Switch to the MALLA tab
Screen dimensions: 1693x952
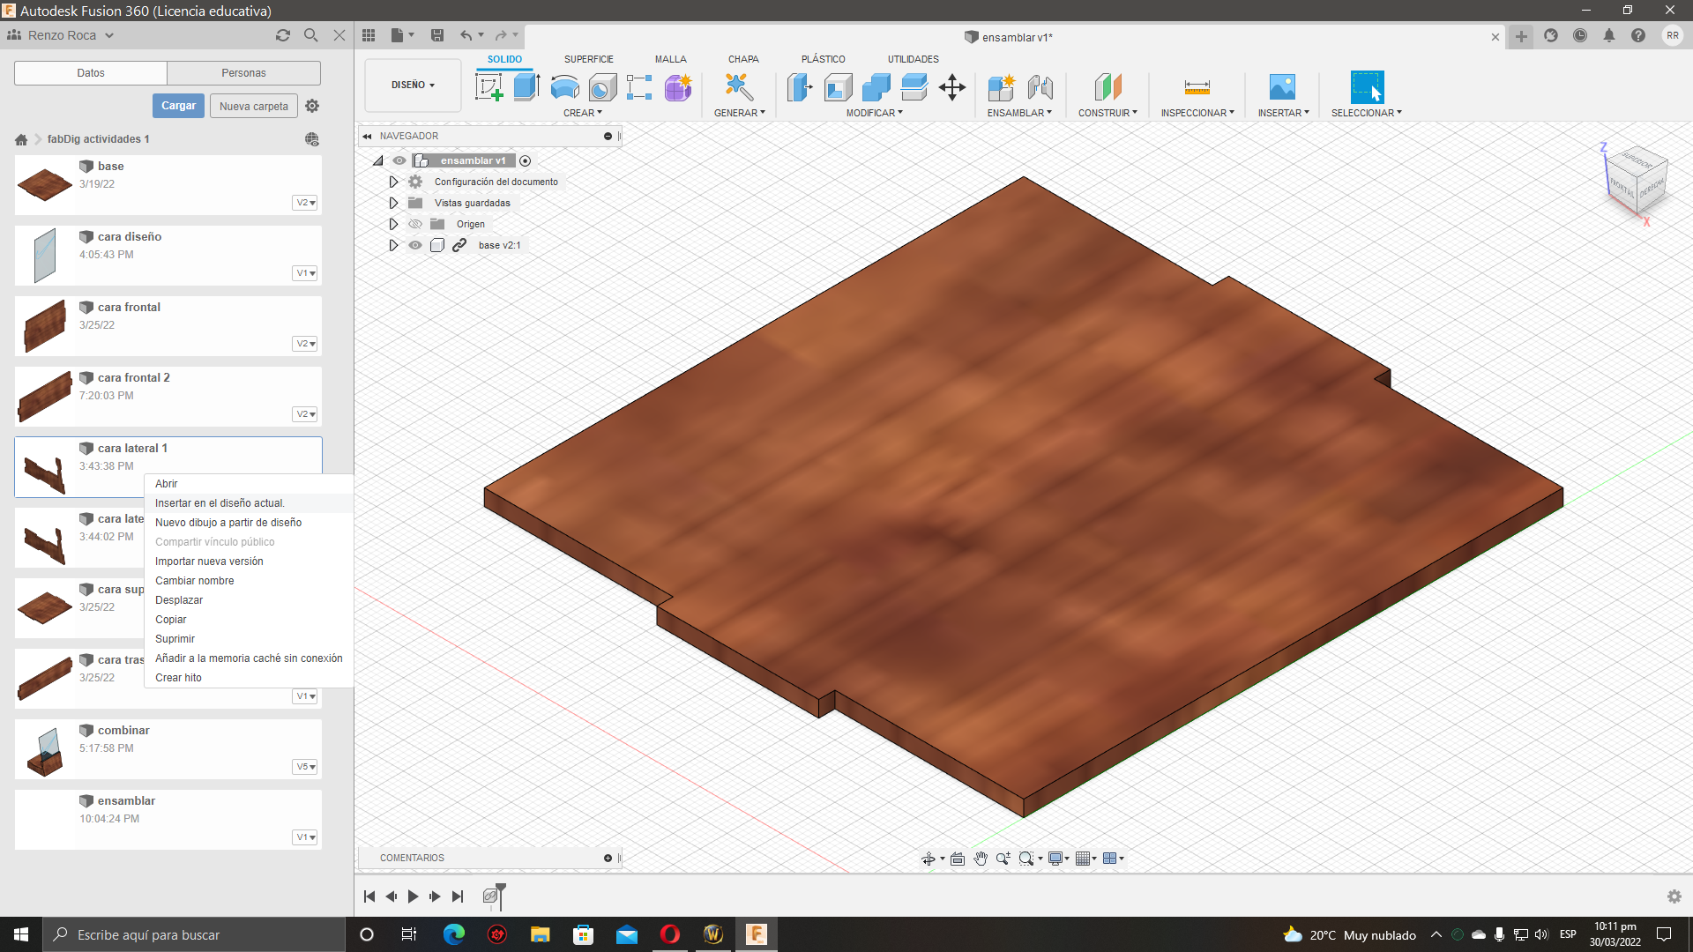click(x=670, y=59)
